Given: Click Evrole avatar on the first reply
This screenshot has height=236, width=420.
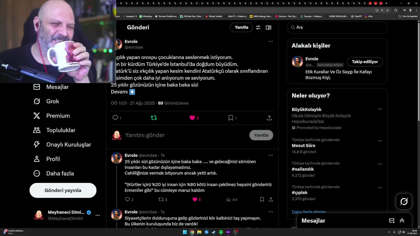Looking at the screenshot, I should (116, 158).
